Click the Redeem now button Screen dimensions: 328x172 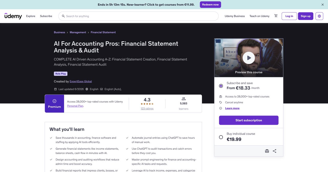(210, 5)
